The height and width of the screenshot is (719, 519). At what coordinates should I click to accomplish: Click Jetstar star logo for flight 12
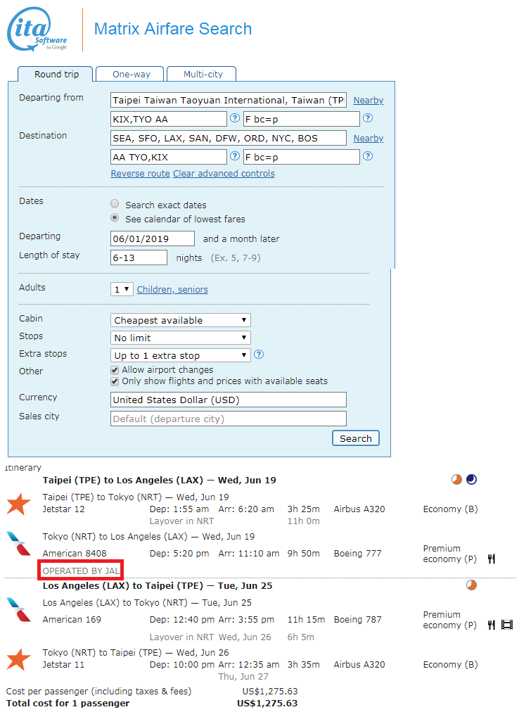19,504
